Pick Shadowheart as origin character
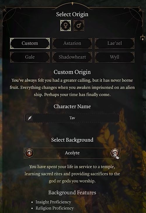The image size is (146, 213). pos(72,57)
